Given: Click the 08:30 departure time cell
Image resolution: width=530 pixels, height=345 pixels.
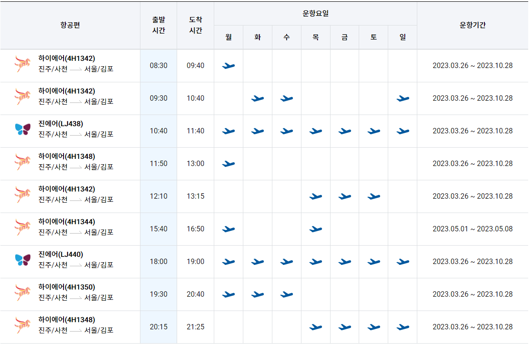Looking at the screenshot, I should pyautogui.click(x=158, y=65).
